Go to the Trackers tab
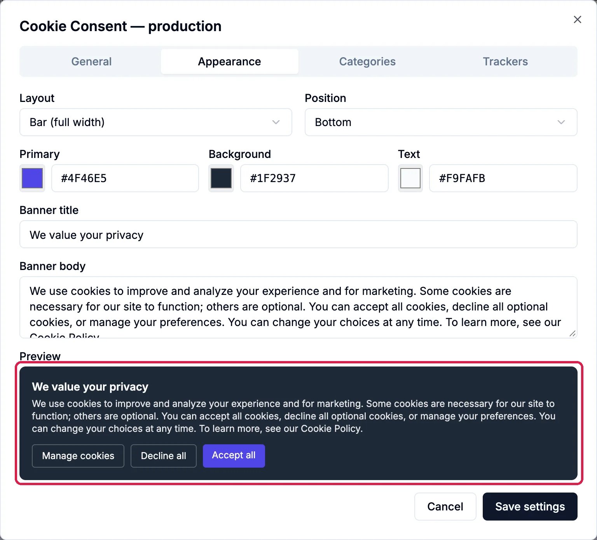Viewport: 597px width, 540px height. point(505,61)
